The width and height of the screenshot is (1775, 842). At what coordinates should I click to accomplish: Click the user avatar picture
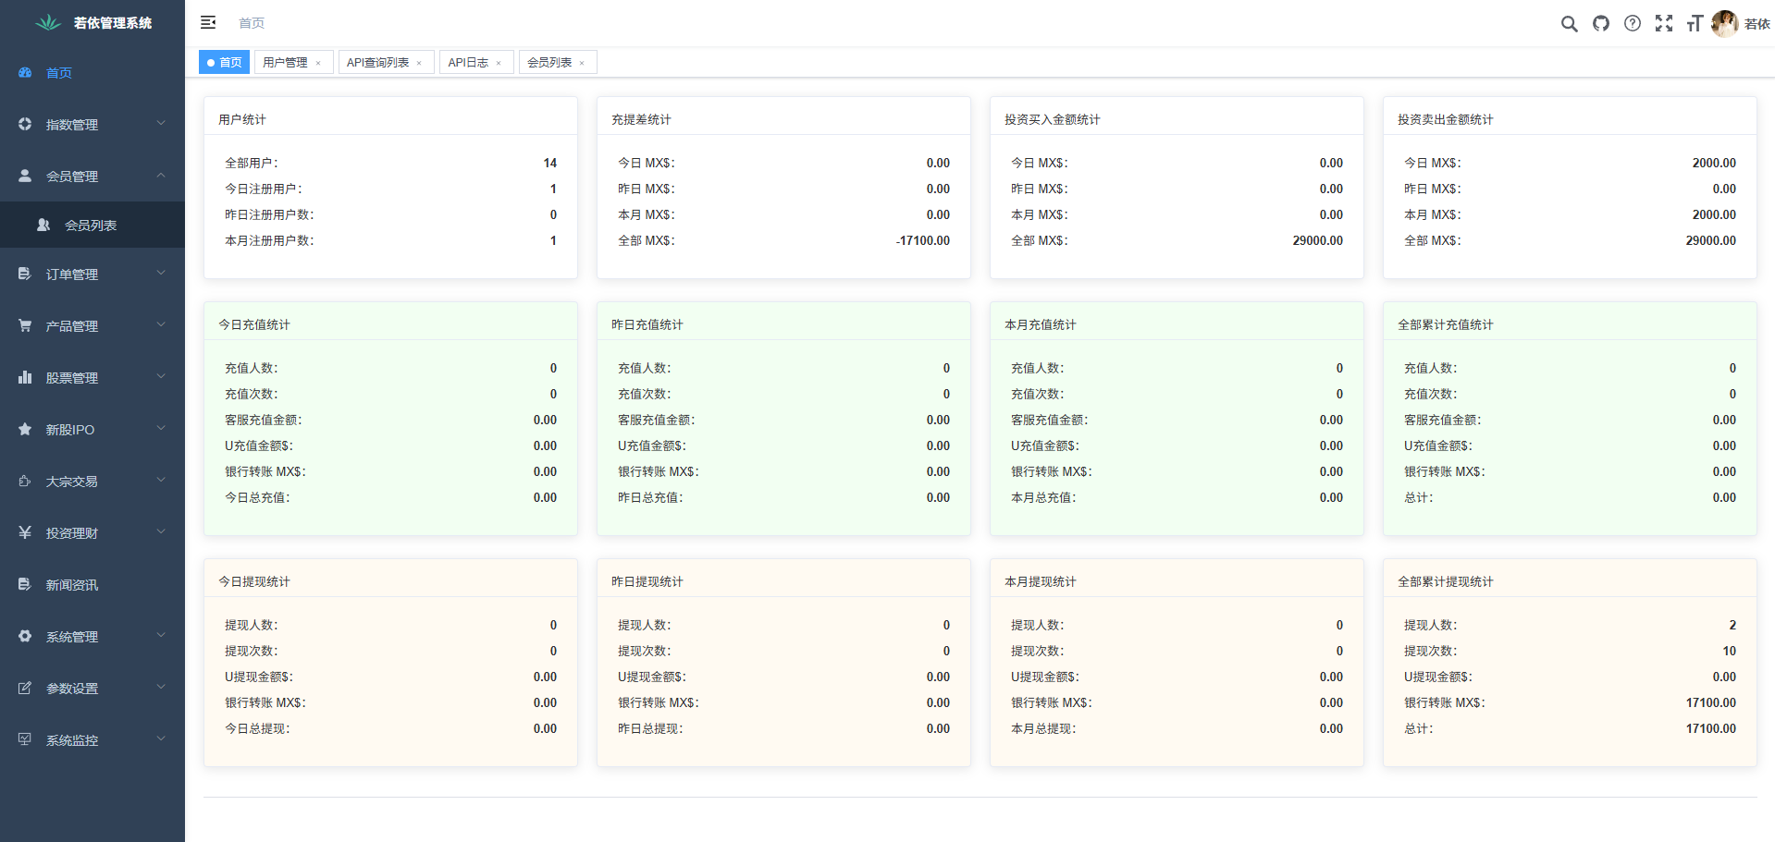coord(1724,24)
